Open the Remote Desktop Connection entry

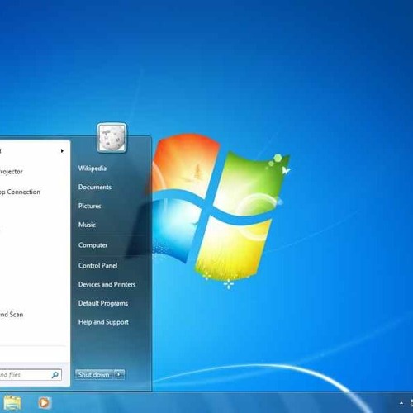[20, 192]
